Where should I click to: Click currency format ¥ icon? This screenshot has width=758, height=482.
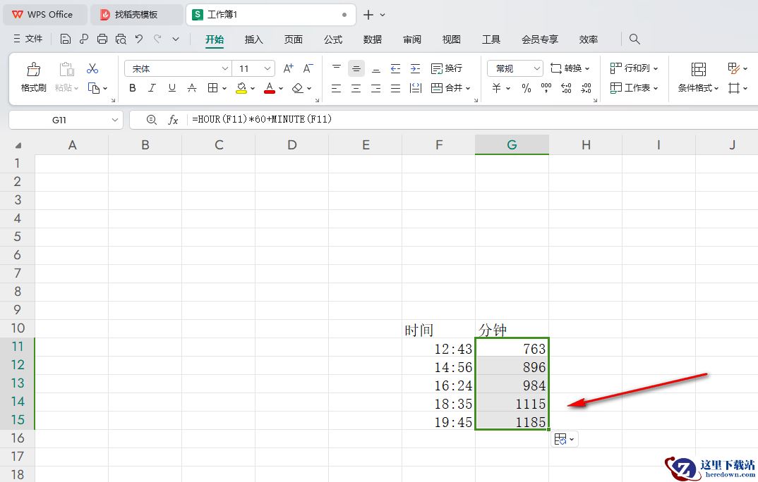click(x=496, y=88)
